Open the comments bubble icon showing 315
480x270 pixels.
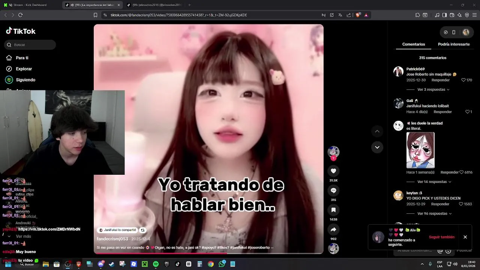(333, 190)
